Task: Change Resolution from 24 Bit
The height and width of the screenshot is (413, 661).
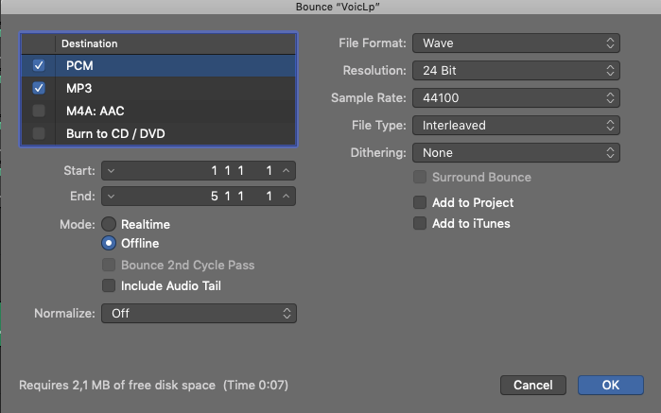Action: click(x=515, y=71)
